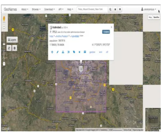
Task: Open the Layers button
Action: click(12, 40)
